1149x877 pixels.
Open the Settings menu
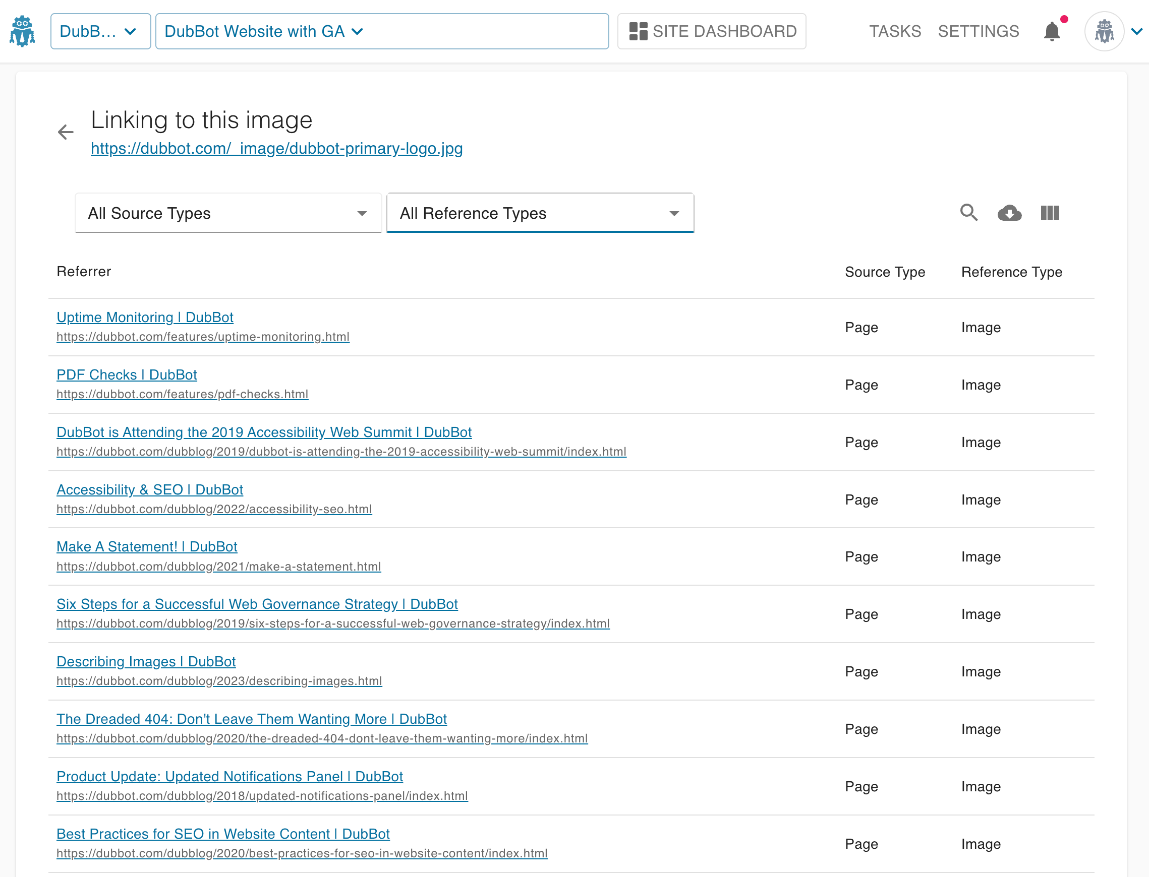tap(978, 31)
